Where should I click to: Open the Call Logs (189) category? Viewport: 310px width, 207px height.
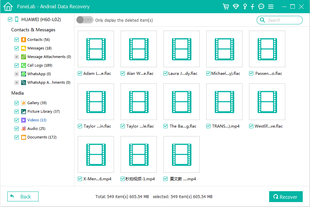[40, 65]
